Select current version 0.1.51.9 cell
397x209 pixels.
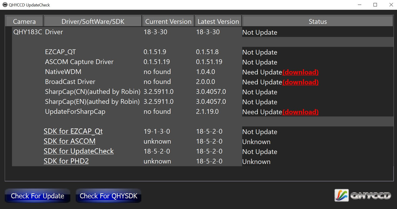point(155,52)
